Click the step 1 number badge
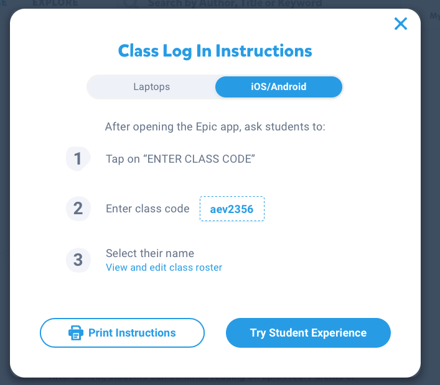This screenshot has width=440, height=385. (78, 159)
